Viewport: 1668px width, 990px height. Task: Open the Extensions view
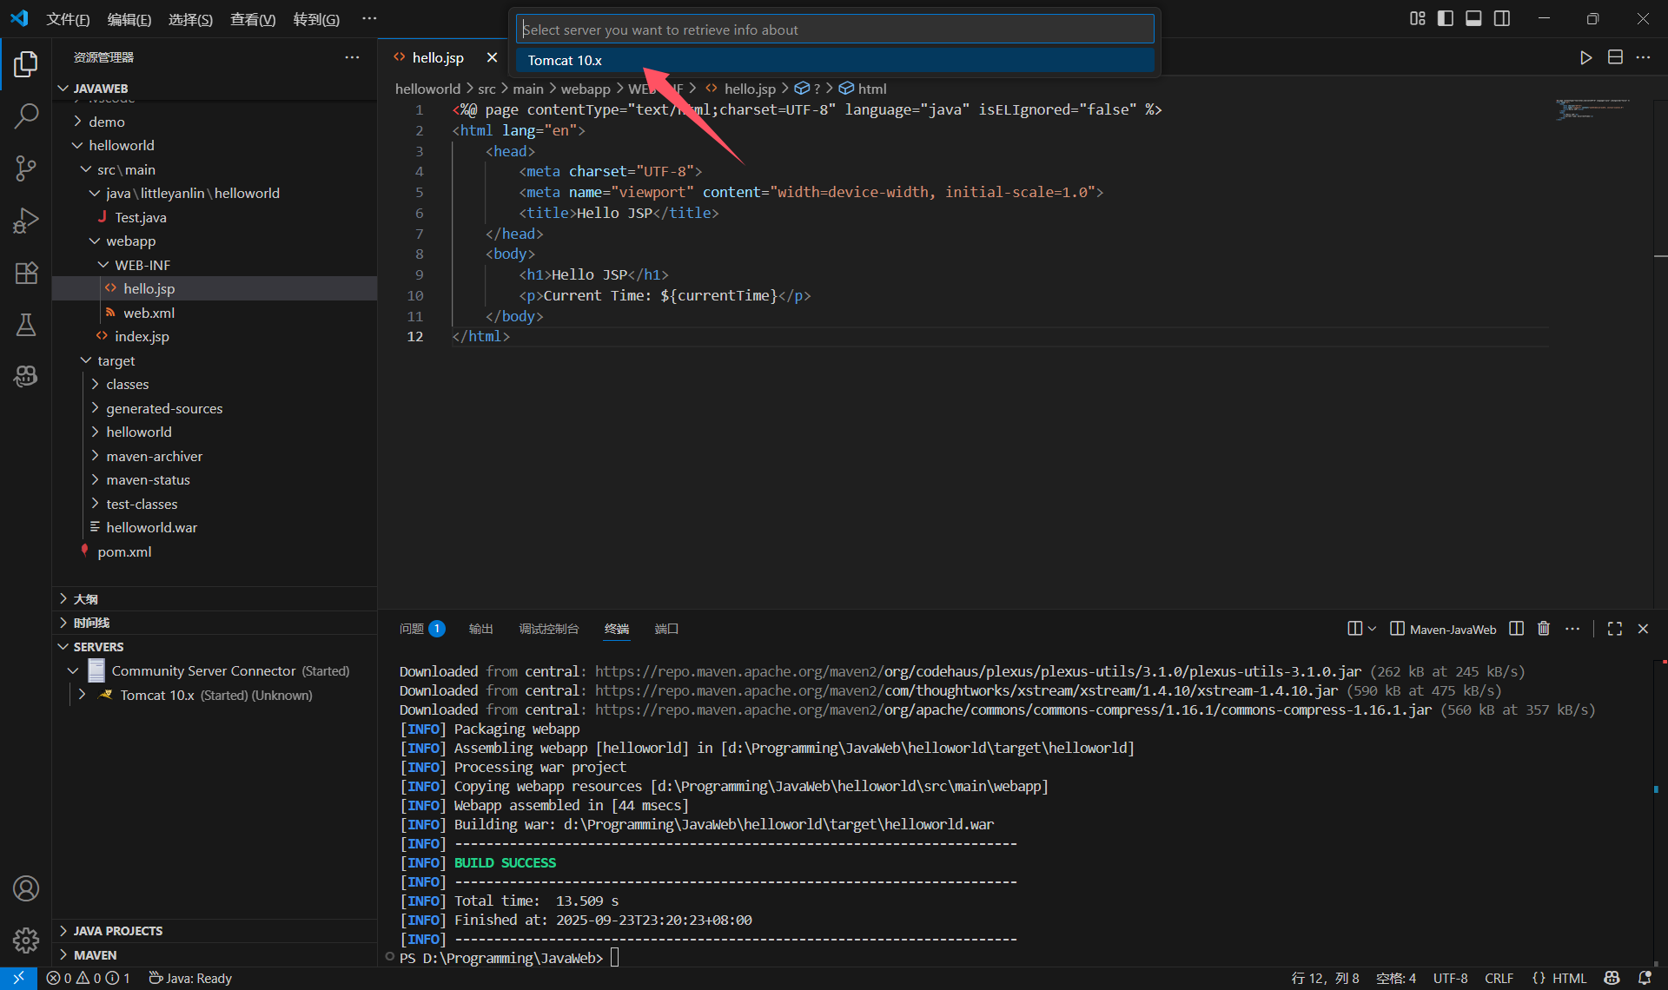point(26,273)
